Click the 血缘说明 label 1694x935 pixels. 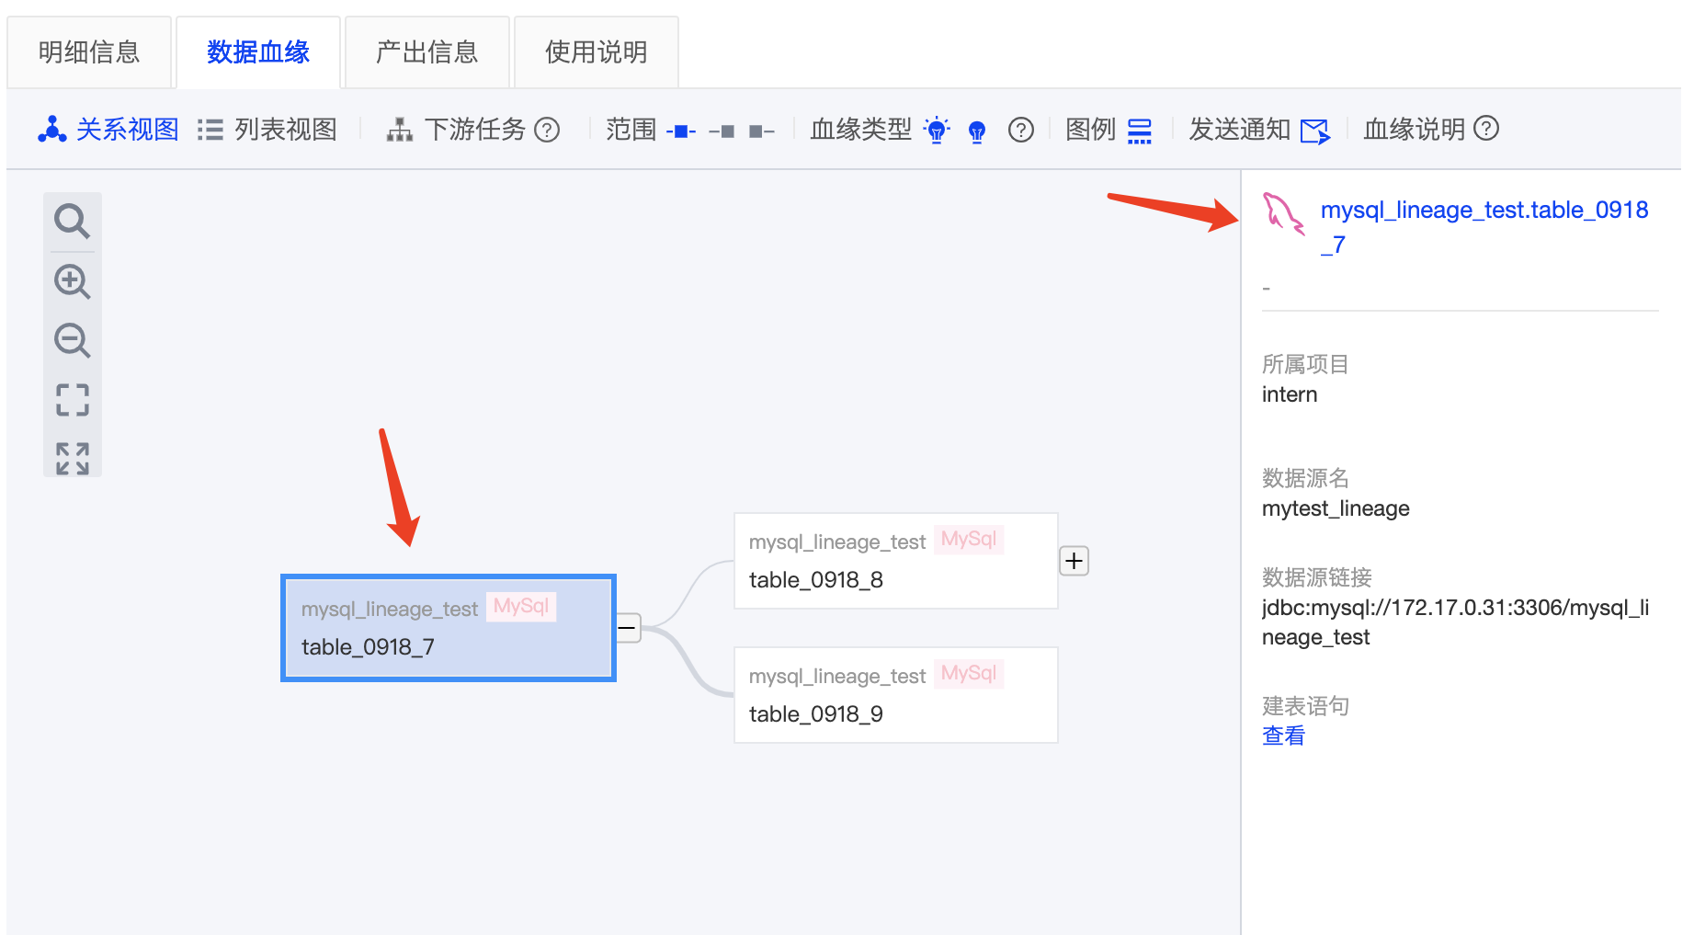(x=1415, y=130)
